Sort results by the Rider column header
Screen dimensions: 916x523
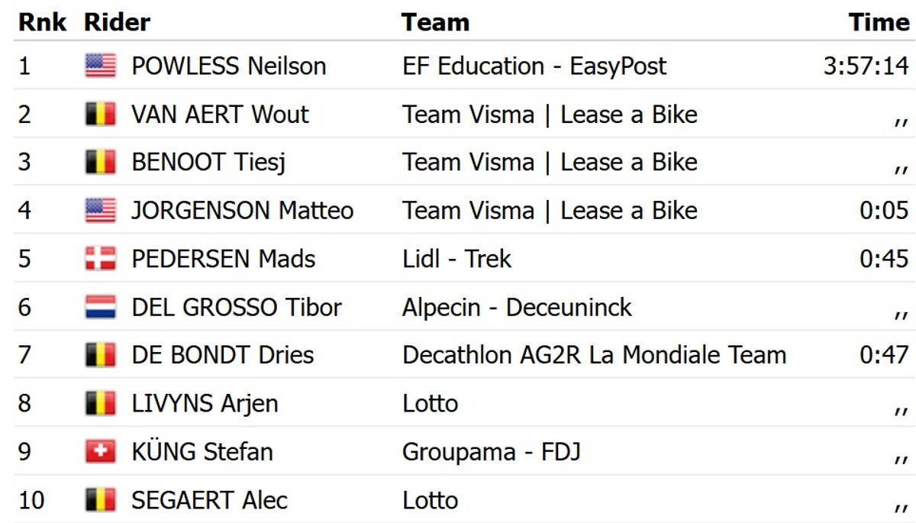coord(117,22)
